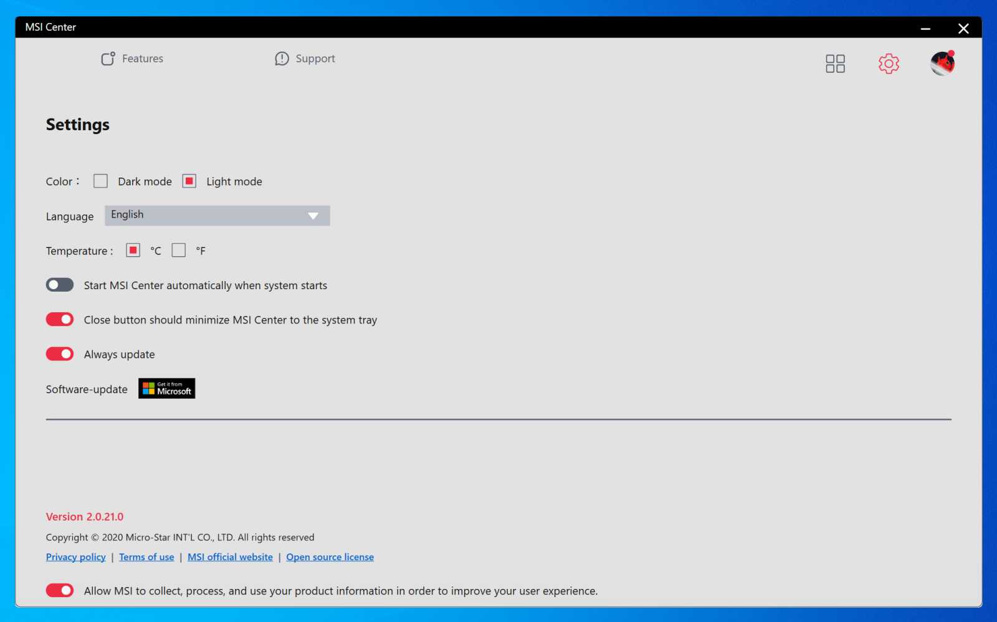
Task: Open the Privacy policy link
Action: click(x=76, y=557)
